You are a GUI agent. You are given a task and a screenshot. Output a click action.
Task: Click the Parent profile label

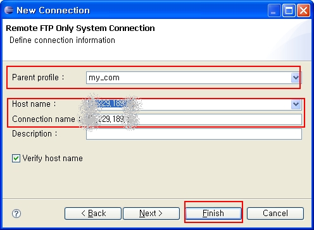(38, 77)
